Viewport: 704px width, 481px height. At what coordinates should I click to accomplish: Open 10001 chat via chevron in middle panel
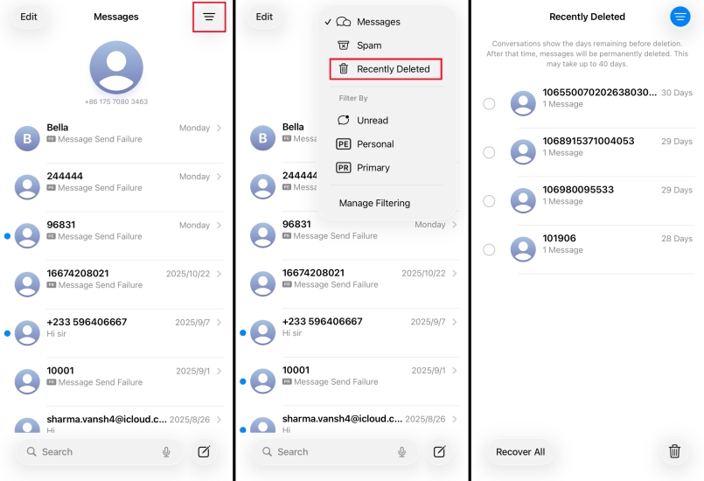(455, 371)
